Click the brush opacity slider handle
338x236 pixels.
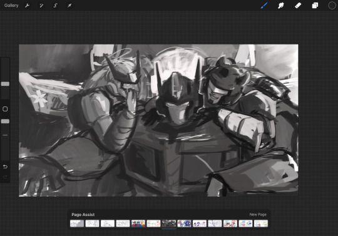pyautogui.click(x=5, y=121)
